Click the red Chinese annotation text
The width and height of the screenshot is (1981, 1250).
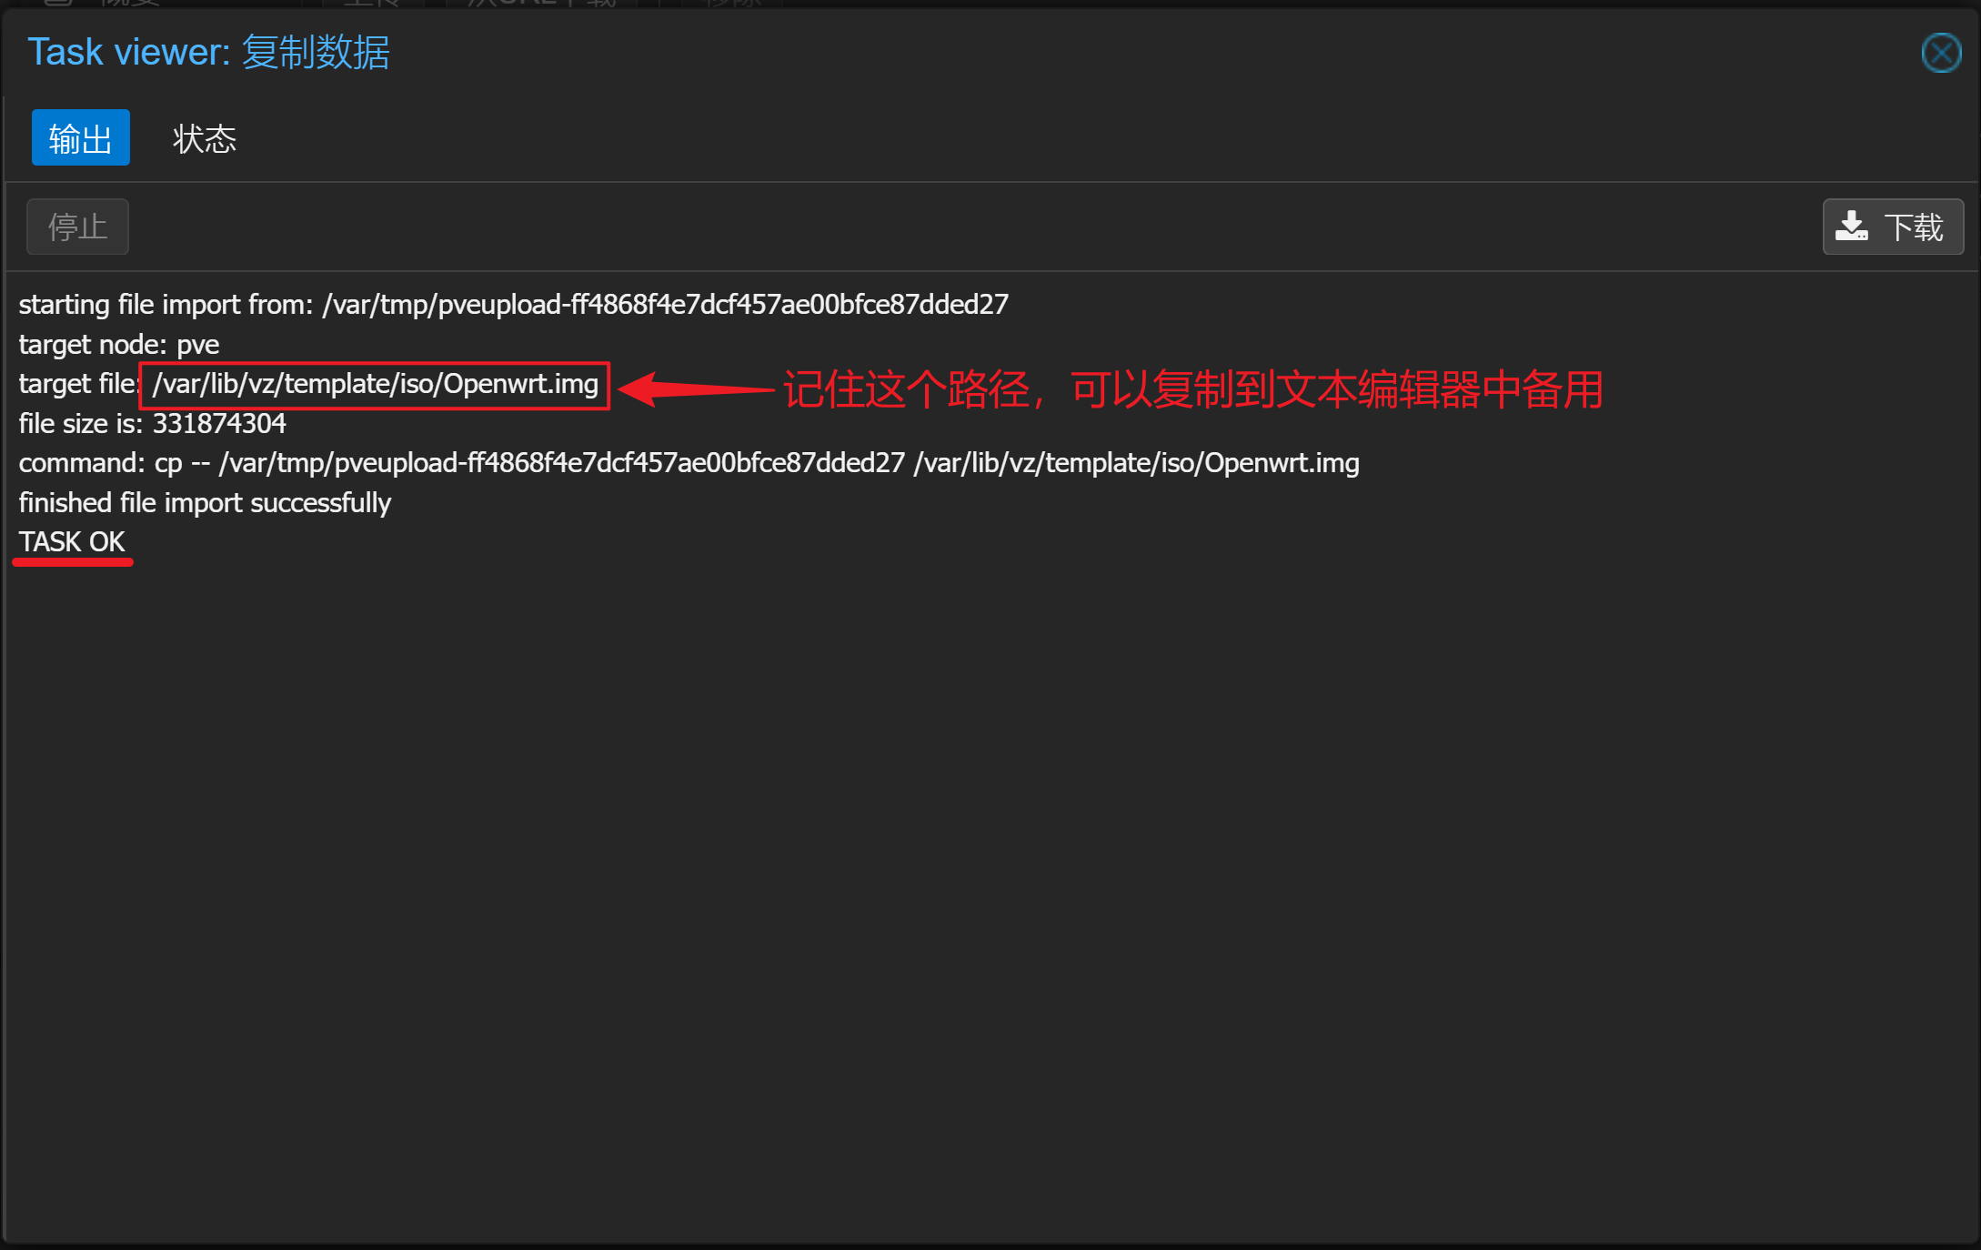(x=1193, y=389)
